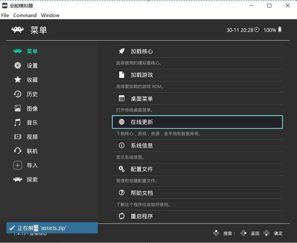
Task: Click the Netplay (联机) sidebar icon
Action: [18, 151]
